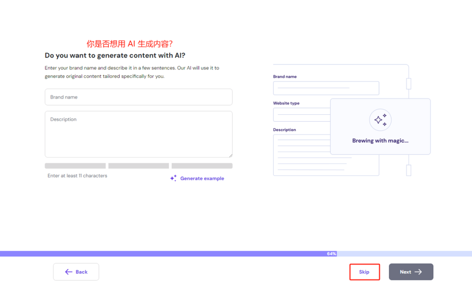The height and width of the screenshot is (284, 472).
Task: Select the illustrated Website type preview field
Action: (301, 115)
